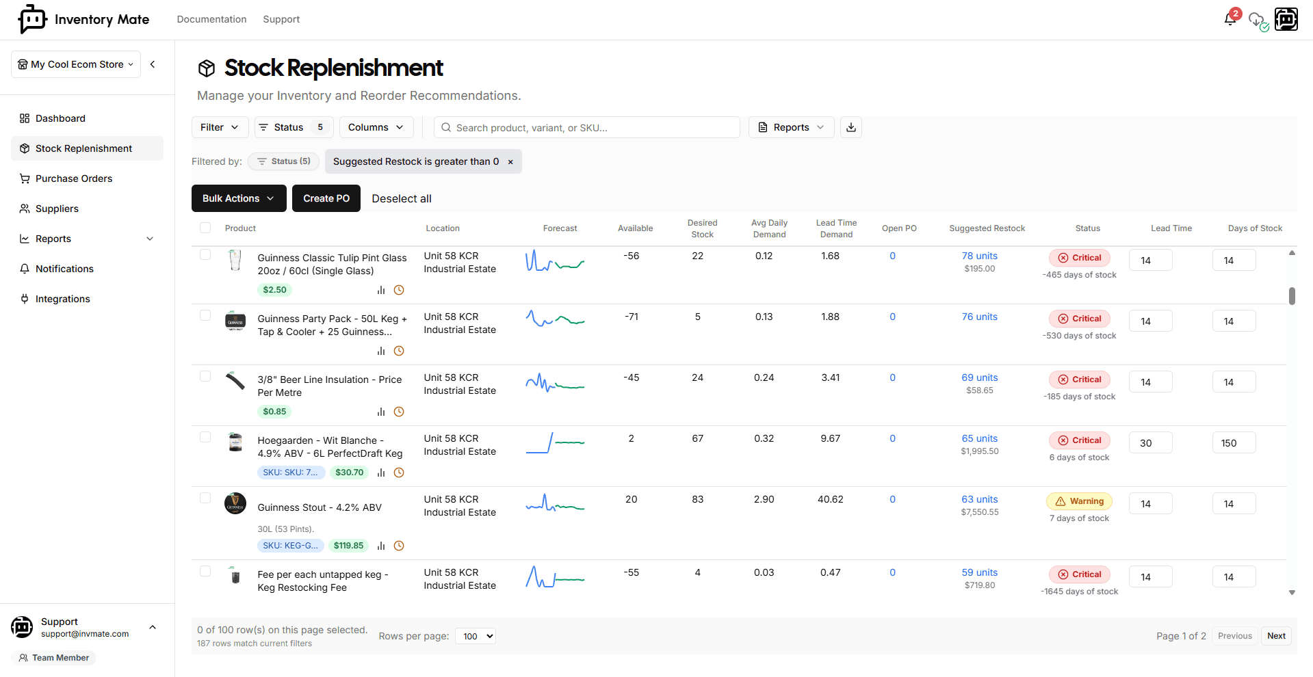This screenshot has height=677, width=1313.
Task: Open chart icon for Beer Line Insulation
Action: click(381, 412)
